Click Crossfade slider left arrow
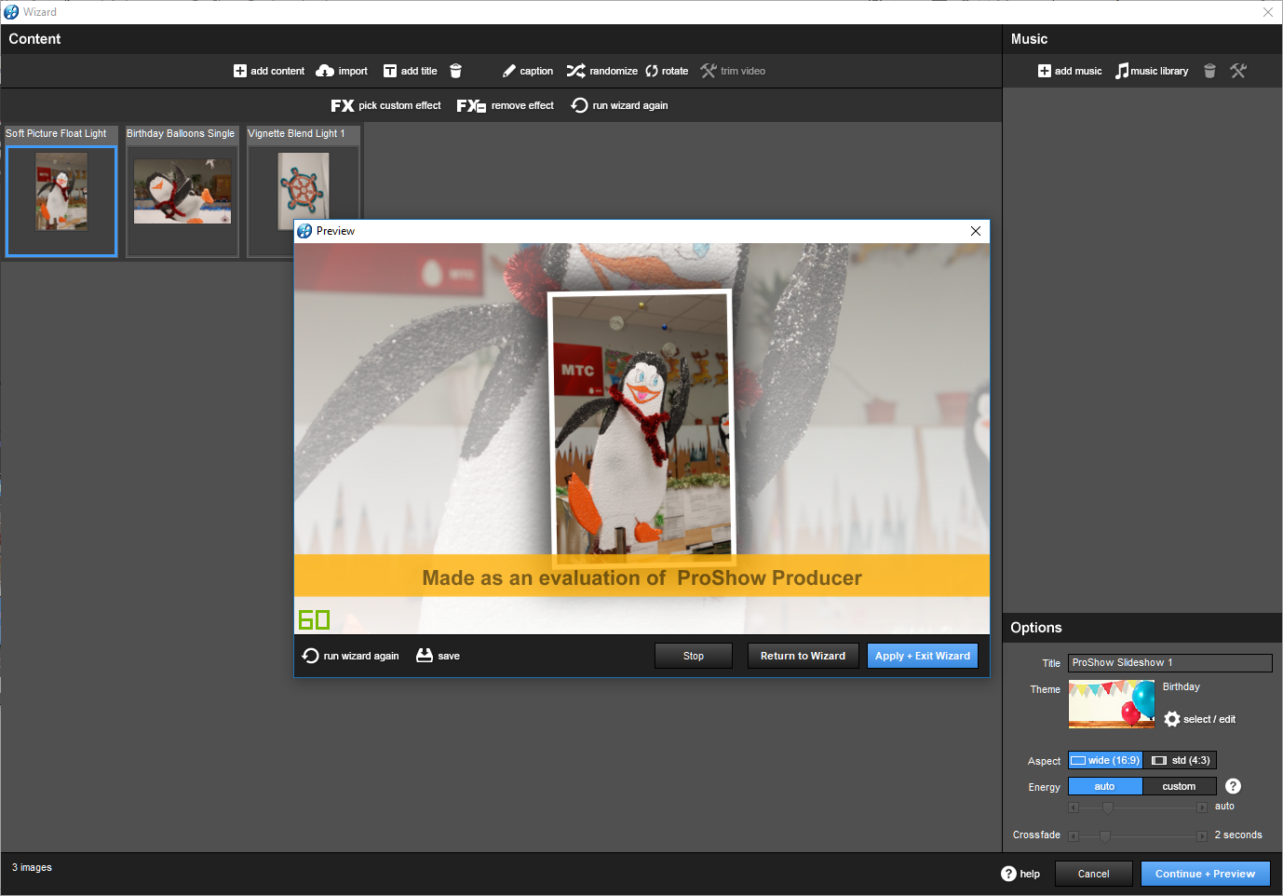 (x=1074, y=836)
